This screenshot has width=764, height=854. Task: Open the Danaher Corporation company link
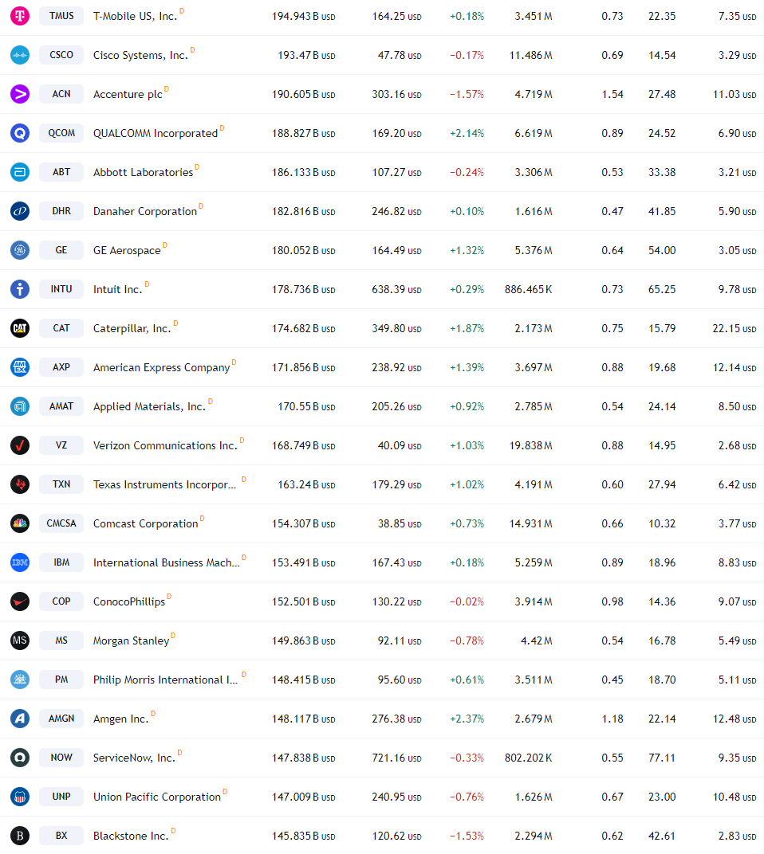(x=145, y=211)
